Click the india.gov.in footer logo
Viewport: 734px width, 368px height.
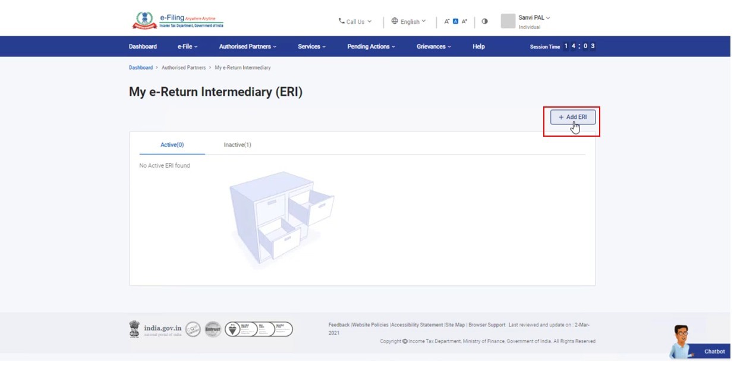[x=156, y=329]
